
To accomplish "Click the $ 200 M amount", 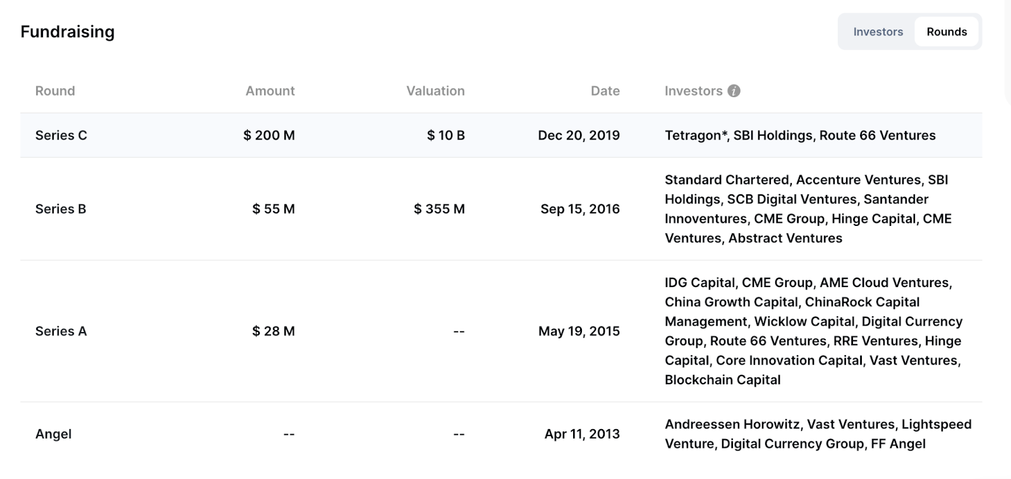I will [269, 135].
